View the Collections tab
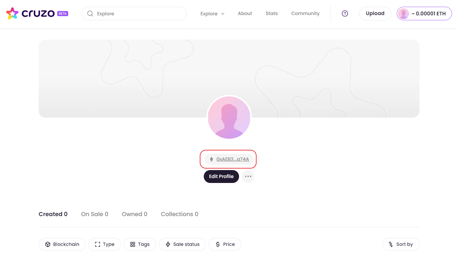This screenshot has height=264, width=456. click(x=180, y=214)
